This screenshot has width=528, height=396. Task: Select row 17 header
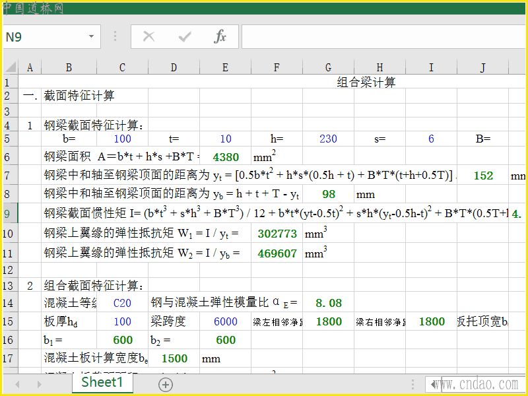pyautogui.click(x=10, y=358)
